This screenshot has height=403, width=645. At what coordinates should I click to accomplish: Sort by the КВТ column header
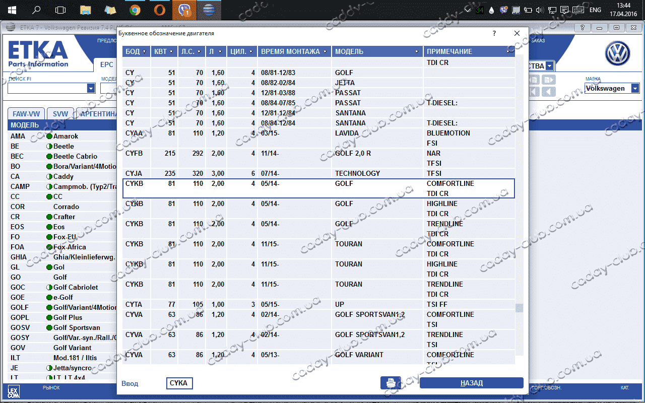163,51
